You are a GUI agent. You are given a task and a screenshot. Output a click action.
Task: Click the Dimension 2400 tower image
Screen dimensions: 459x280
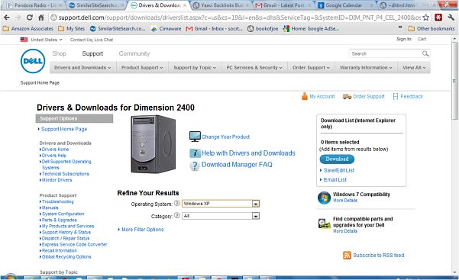(x=153, y=143)
